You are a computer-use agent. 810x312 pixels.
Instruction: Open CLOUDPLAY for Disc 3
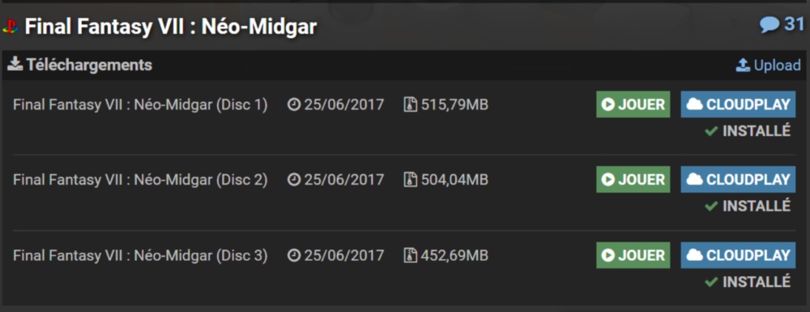(x=738, y=255)
